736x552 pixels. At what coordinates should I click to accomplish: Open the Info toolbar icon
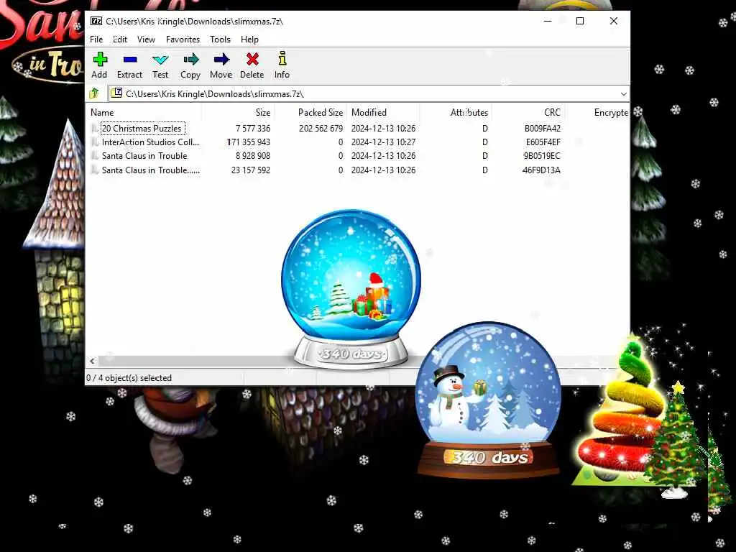[282, 59]
